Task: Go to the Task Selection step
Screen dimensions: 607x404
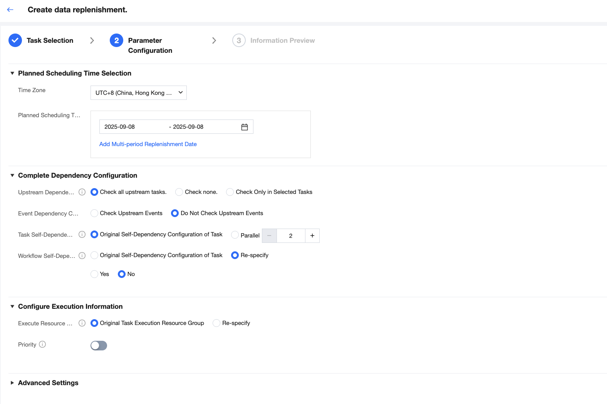Action: (x=50, y=40)
